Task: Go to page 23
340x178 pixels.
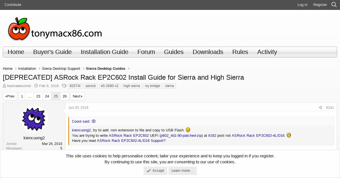Action: point(38,96)
